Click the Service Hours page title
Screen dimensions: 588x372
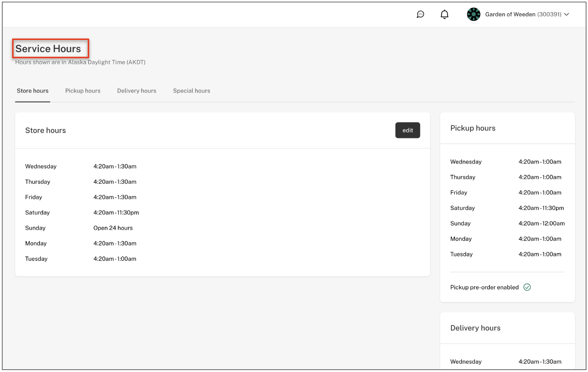click(x=48, y=49)
